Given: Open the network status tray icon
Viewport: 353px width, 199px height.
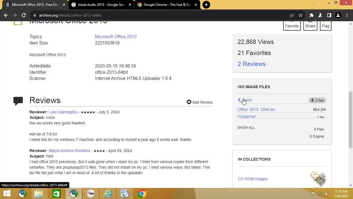Looking at the screenshot, I should coord(320,194).
